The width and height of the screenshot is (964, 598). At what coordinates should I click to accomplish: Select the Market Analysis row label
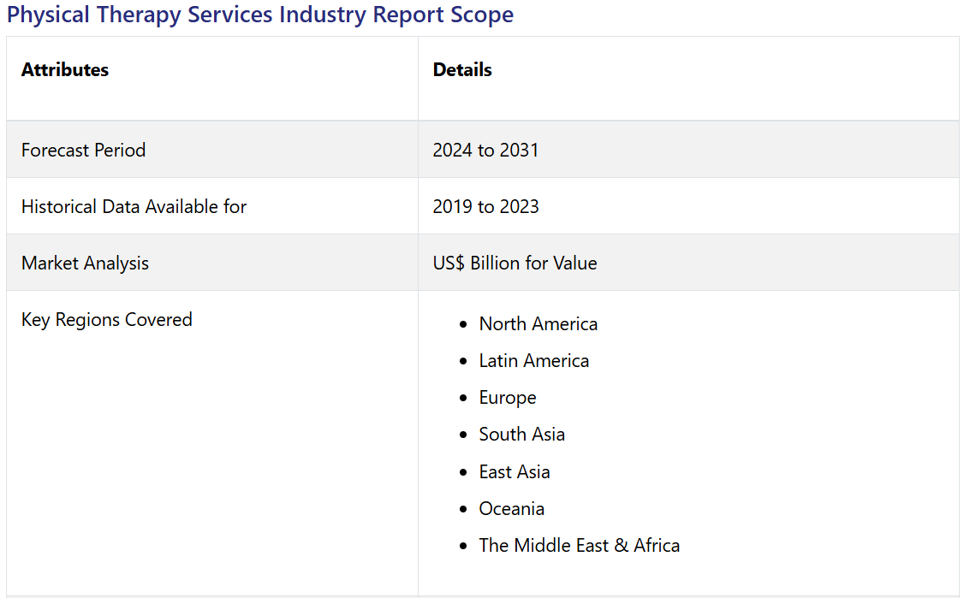coord(85,263)
